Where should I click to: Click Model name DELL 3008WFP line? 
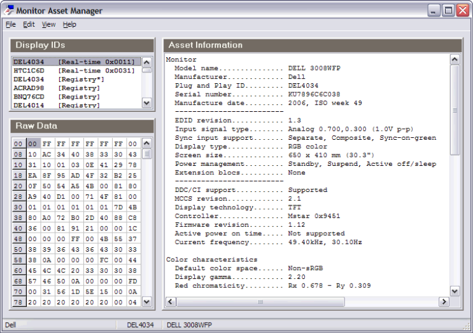(257, 69)
